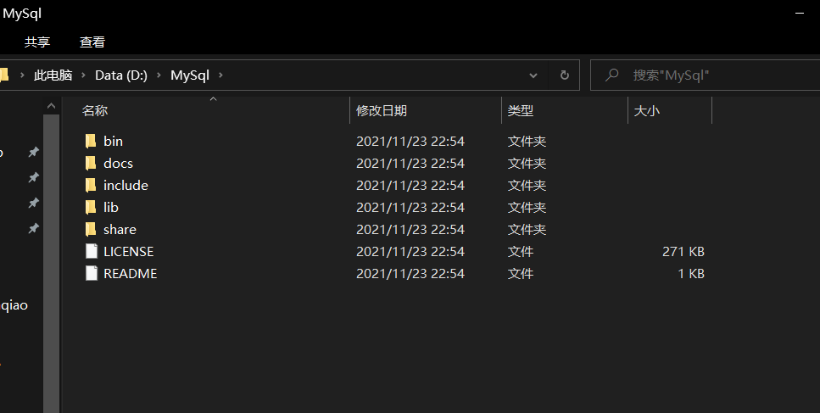Open the address bar history dropdown
The height and width of the screenshot is (413, 820).
(533, 75)
